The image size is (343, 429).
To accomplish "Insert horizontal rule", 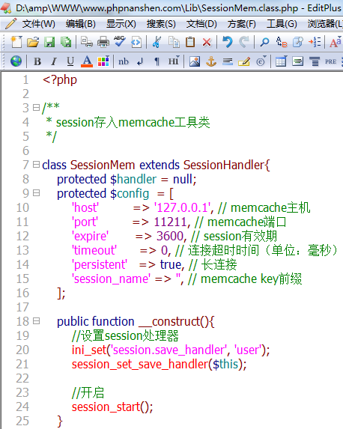I will click(228, 61).
